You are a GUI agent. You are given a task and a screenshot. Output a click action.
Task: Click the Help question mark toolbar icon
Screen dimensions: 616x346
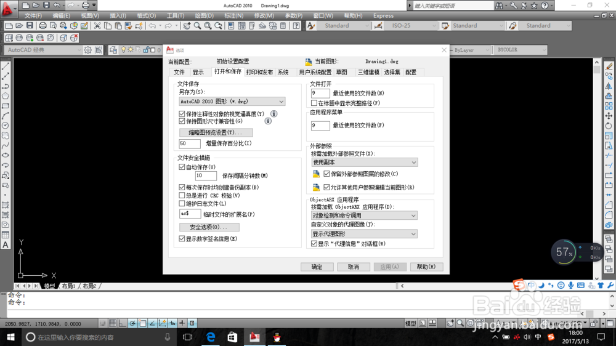pyautogui.click(x=296, y=26)
